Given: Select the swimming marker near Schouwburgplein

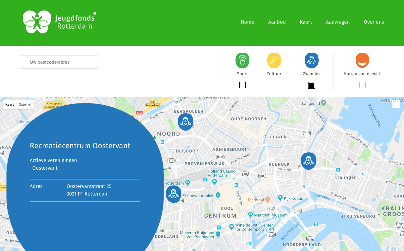Looking at the screenshot, I should [174, 194].
